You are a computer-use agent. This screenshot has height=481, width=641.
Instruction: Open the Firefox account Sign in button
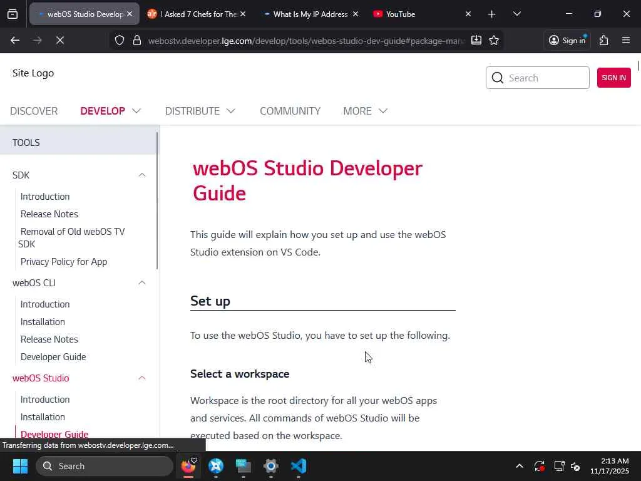click(567, 40)
